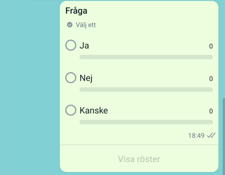225x175 pixels.
Task: Pick the Kanske radio button
Action: [71, 110]
